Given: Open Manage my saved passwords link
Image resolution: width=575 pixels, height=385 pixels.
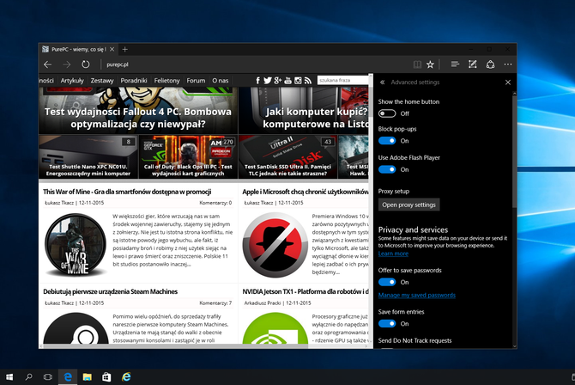Looking at the screenshot, I should pos(416,296).
